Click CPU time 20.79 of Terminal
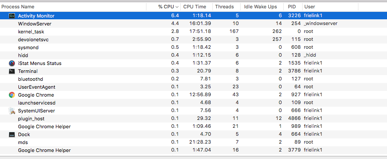The height and width of the screenshot is (159, 387). (204, 71)
